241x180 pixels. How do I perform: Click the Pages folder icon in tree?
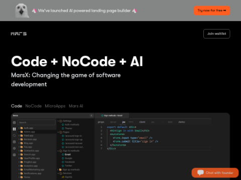61,132
